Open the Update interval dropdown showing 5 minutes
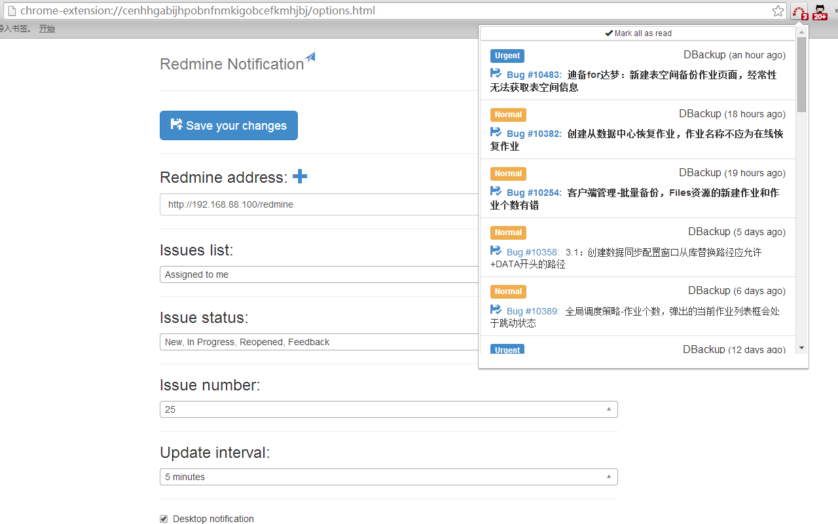This screenshot has height=524, width=838. click(x=389, y=477)
